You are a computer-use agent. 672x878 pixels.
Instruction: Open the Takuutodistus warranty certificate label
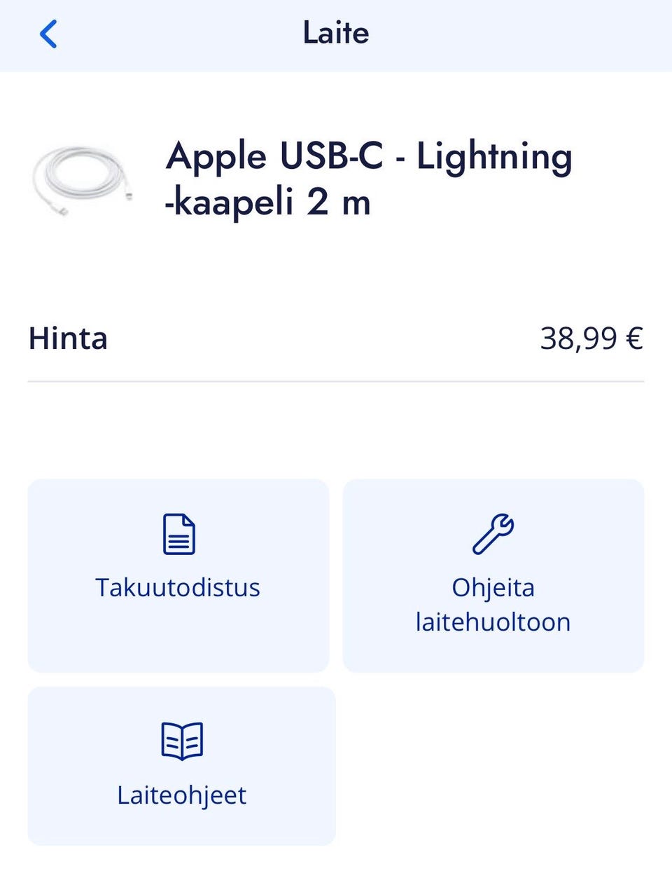point(178,587)
